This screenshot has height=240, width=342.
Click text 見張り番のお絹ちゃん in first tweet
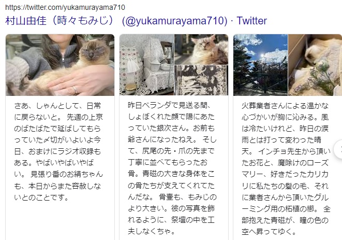click(67, 174)
